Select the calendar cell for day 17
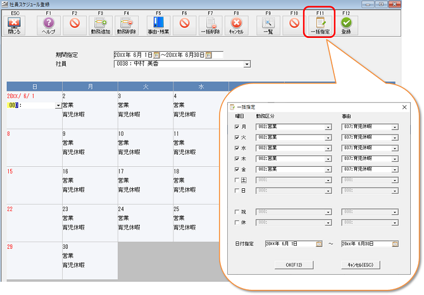The height and width of the screenshot is (295, 424). pos(146,186)
